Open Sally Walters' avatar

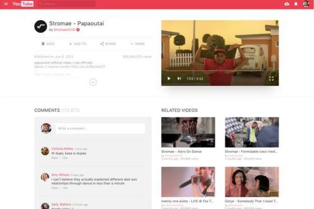(45, 206)
